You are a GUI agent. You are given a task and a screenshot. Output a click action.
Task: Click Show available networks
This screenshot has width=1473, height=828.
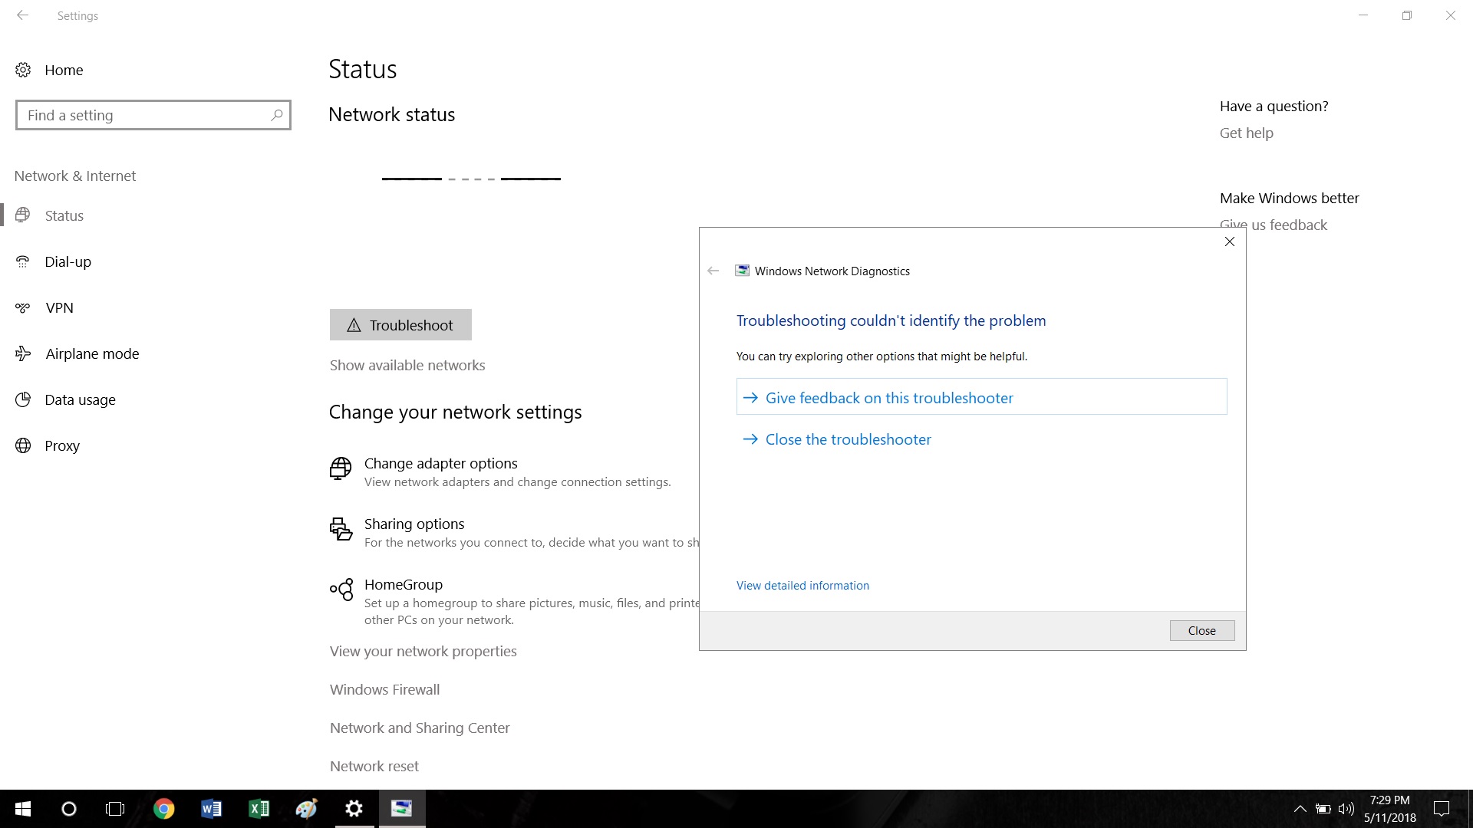[407, 365]
